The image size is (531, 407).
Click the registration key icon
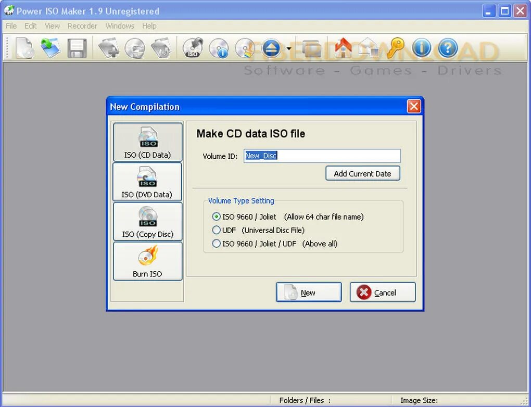[x=395, y=48]
